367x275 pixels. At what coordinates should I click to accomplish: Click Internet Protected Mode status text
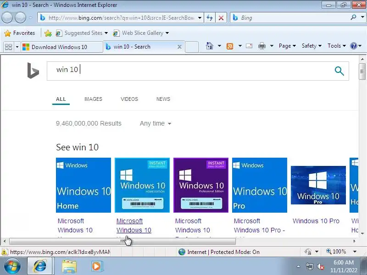(223, 252)
